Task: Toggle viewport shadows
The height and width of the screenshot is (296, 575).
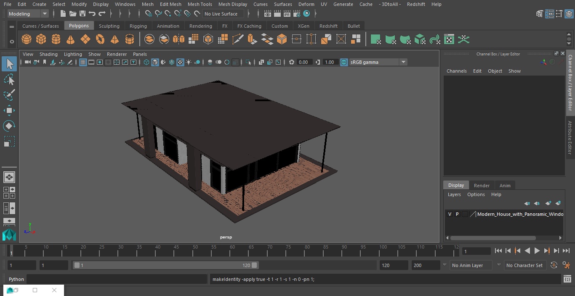Action: click(197, 62)
